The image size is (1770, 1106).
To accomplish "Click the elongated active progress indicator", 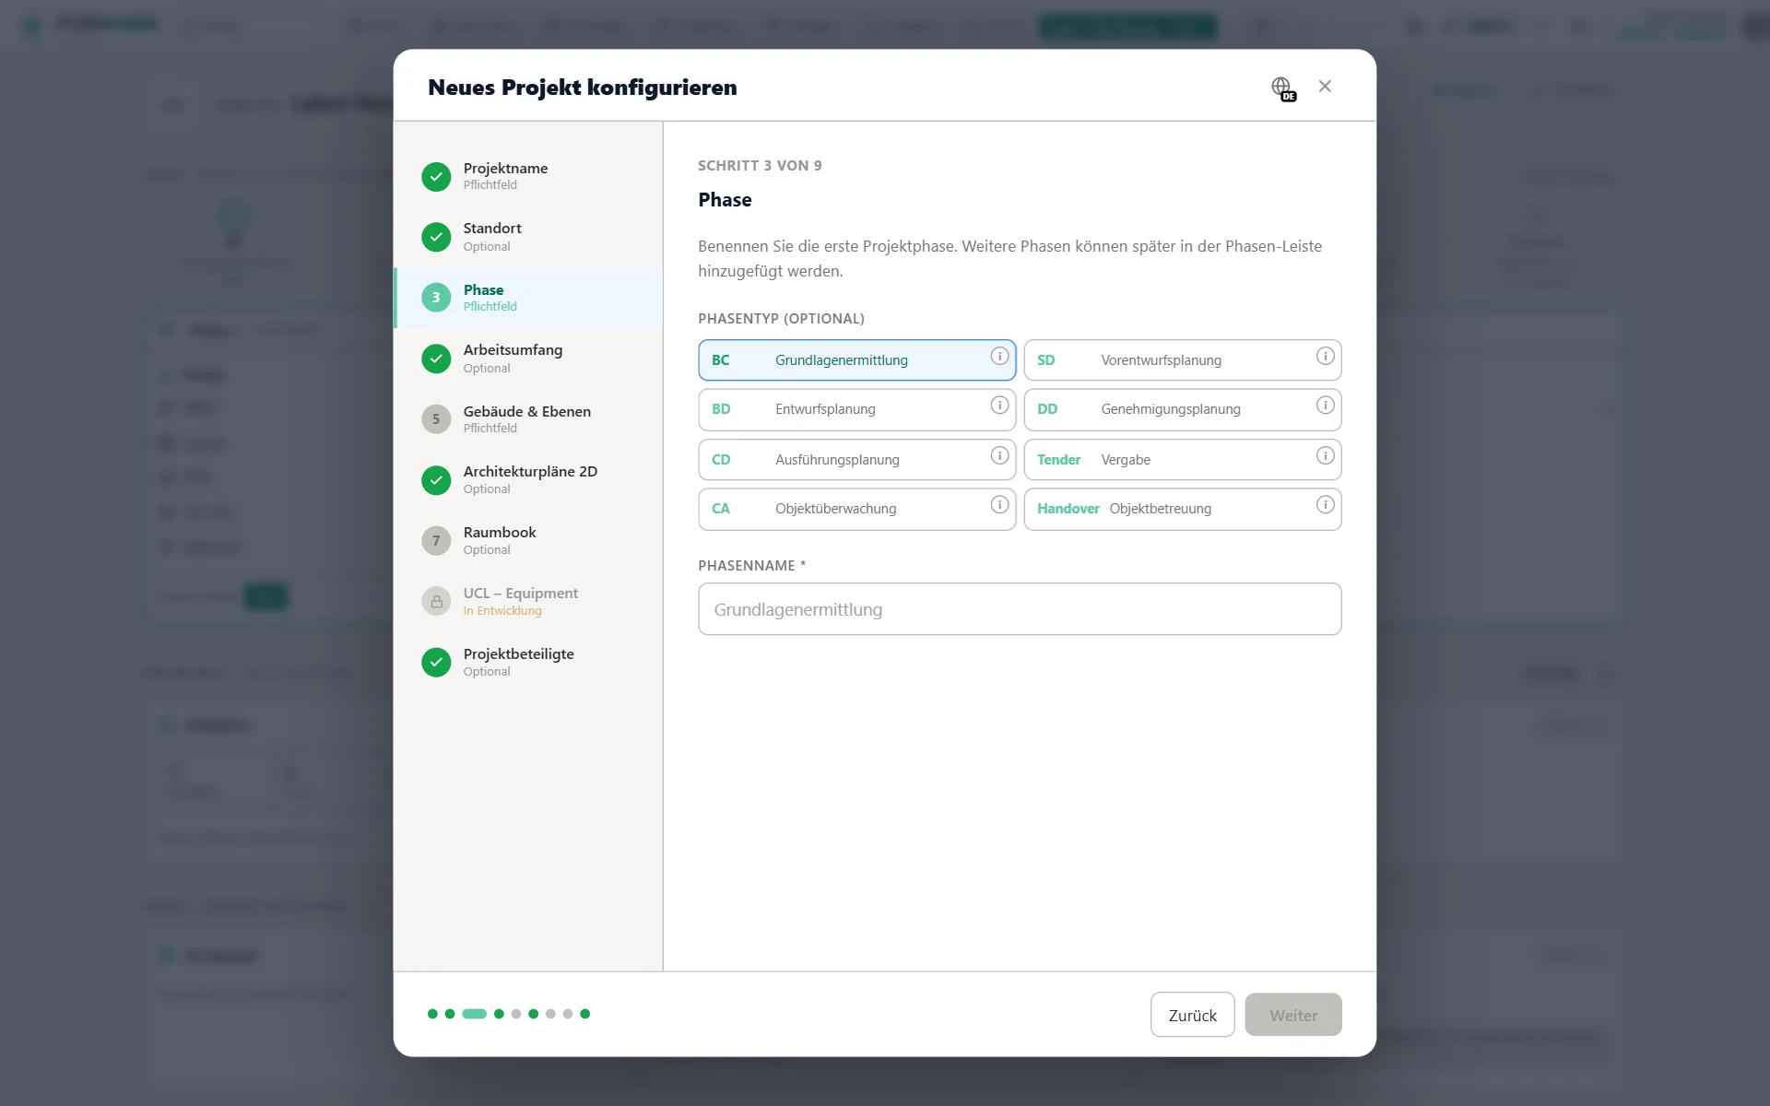I will pyautogui.click(x=474, y=1014).
